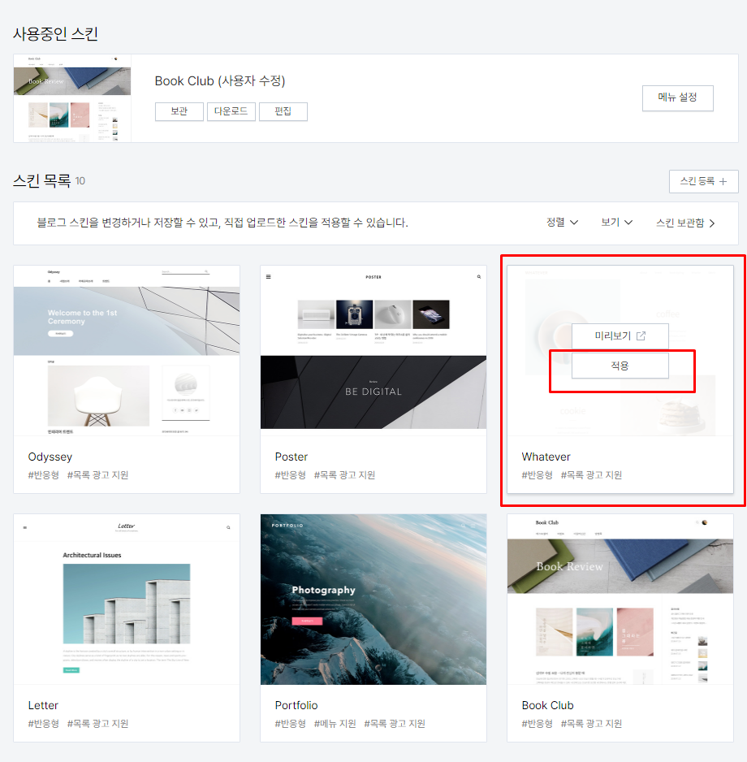747x762 pixels.
Task: Click the hamburger icon in Poster preview
Action: pyautogui.click(x=268, y=276)
